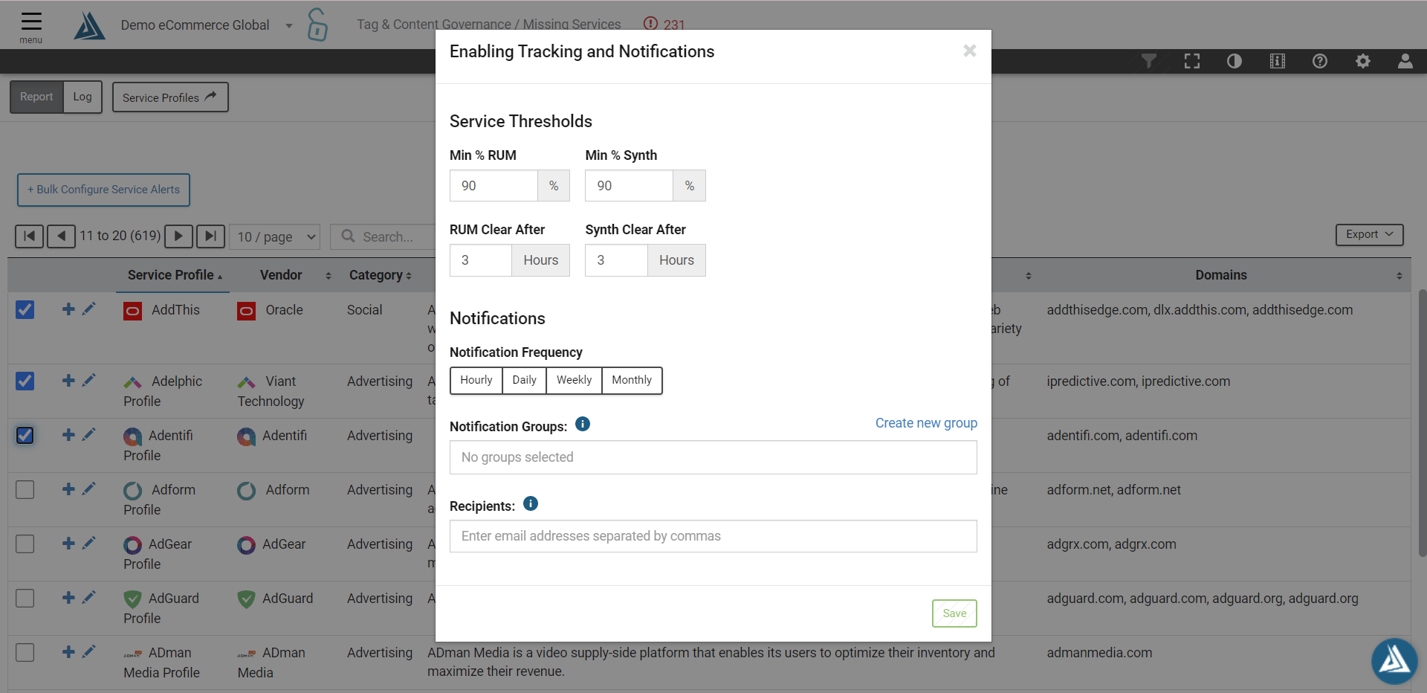Edit the ADman Media profile pencil icon

(89, 652)
